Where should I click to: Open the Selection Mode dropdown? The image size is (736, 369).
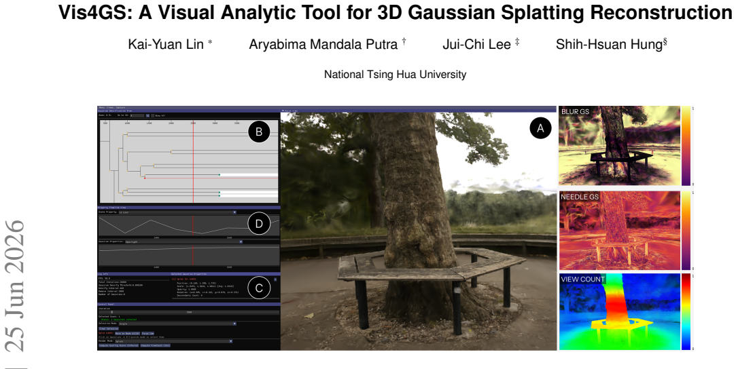(177, 324)
